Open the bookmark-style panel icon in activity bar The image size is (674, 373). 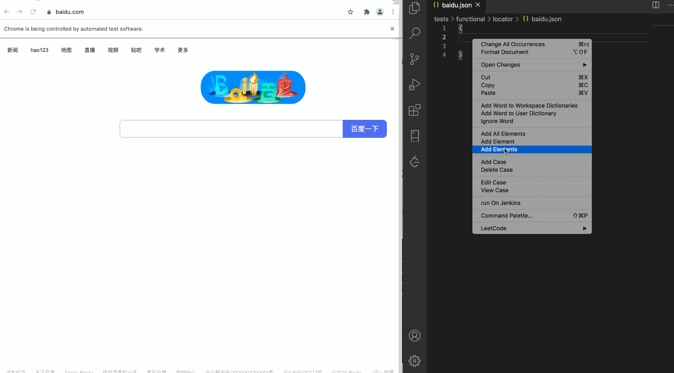coord(415,136)
